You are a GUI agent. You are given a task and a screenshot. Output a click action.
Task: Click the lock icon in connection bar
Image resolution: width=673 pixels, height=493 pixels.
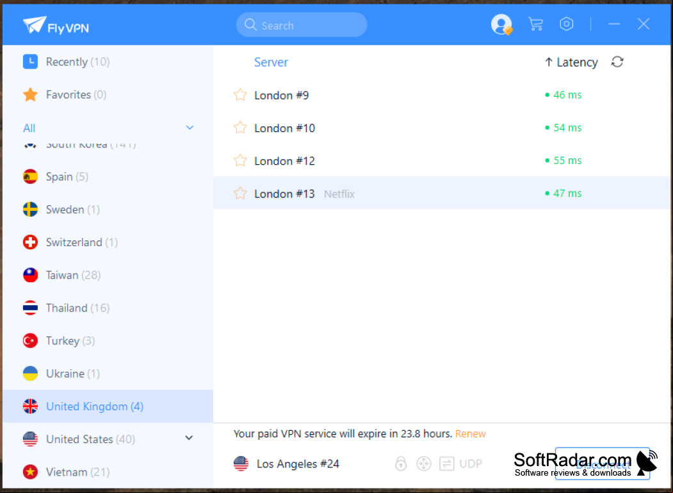[x=401, y=464]
